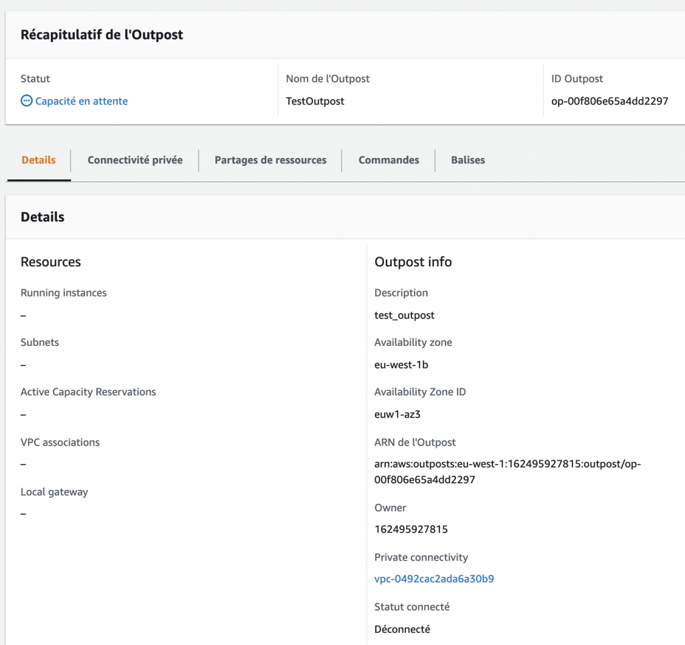Show the Balises tab
Image resolution: width=685 pixels, height=645 pixels.
pos(468,160)
